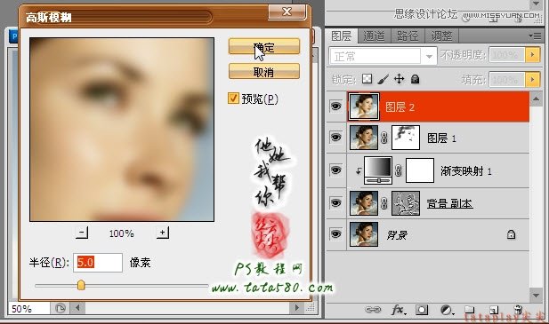Click the lock icon on 背景 layer
This screenshot has width=549, height=324.
[x=512, y=234]
